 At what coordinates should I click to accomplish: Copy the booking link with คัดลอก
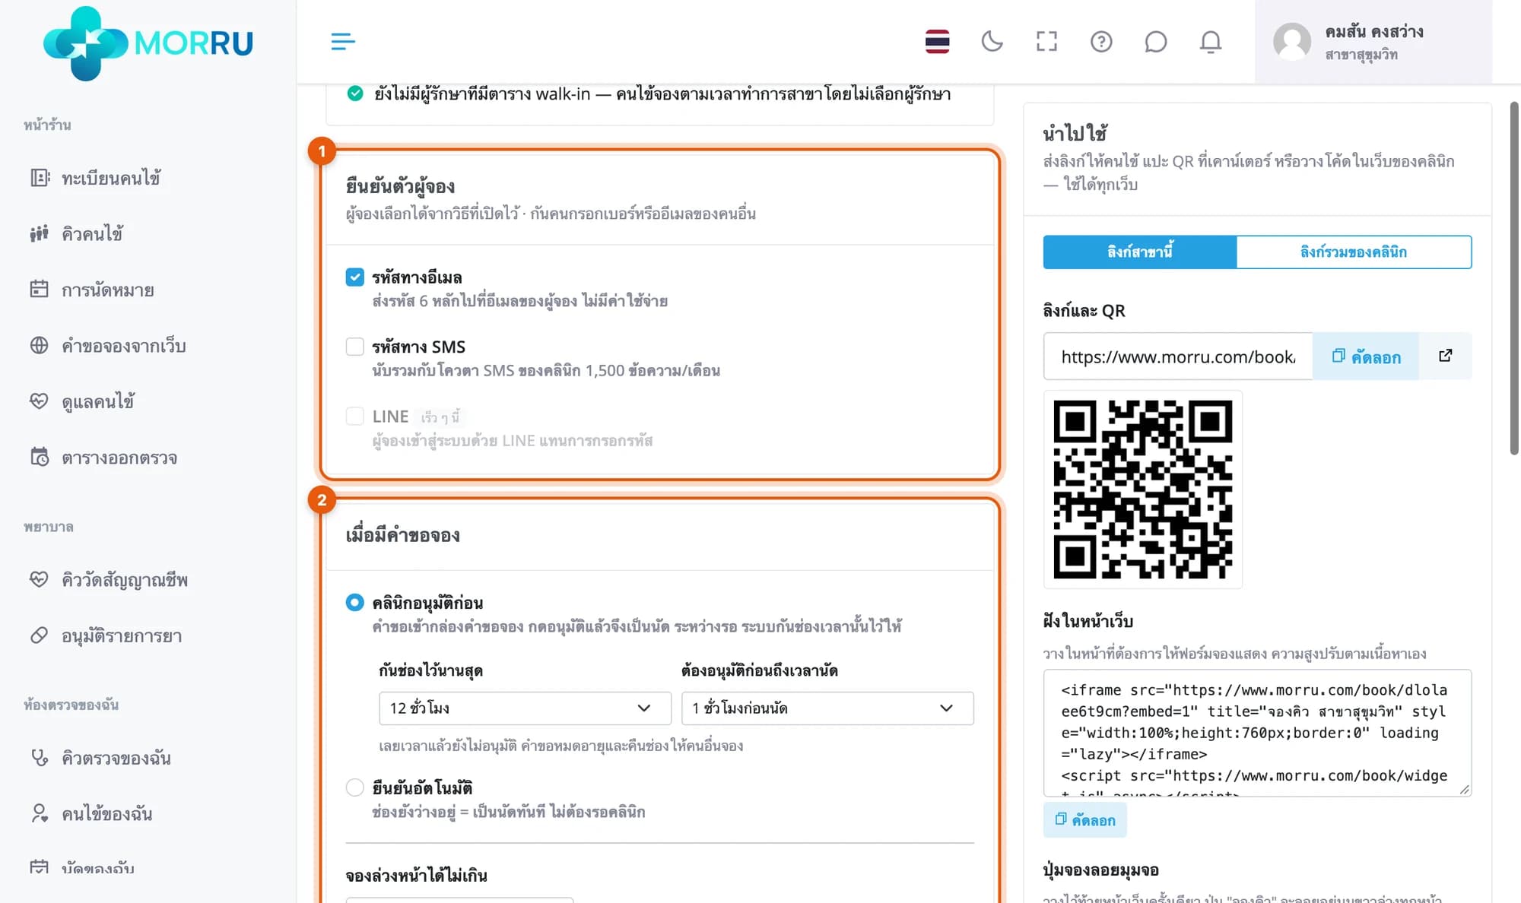pyautogui.click(x=1366, y=356)
